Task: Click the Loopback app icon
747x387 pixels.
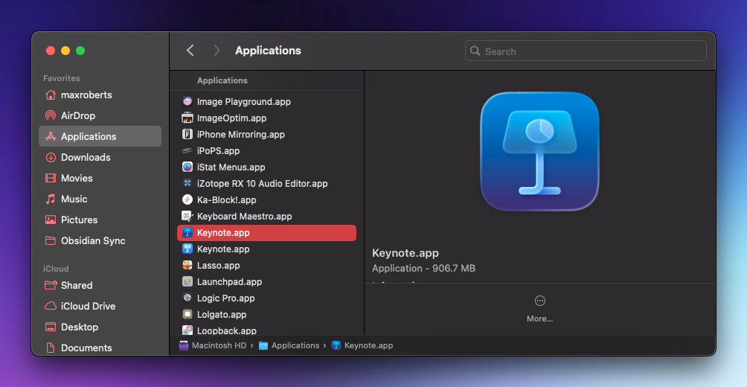Action: (x=187, y=330)
